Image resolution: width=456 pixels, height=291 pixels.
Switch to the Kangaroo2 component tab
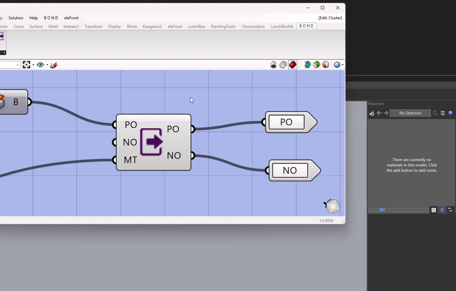(x=152, y=26)
